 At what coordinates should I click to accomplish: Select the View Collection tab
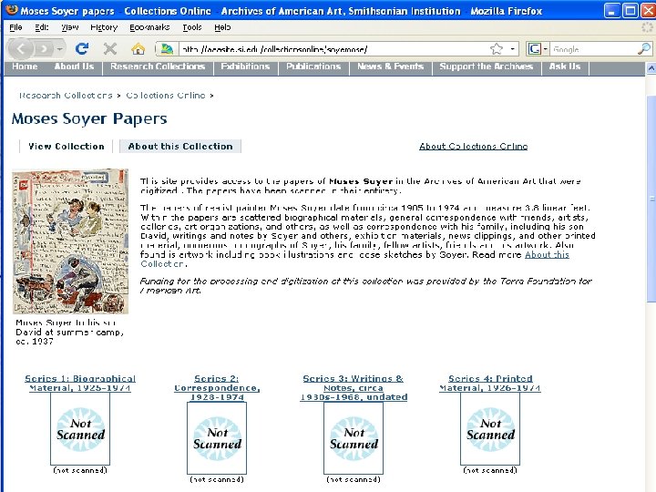click(x=67, y=146)
